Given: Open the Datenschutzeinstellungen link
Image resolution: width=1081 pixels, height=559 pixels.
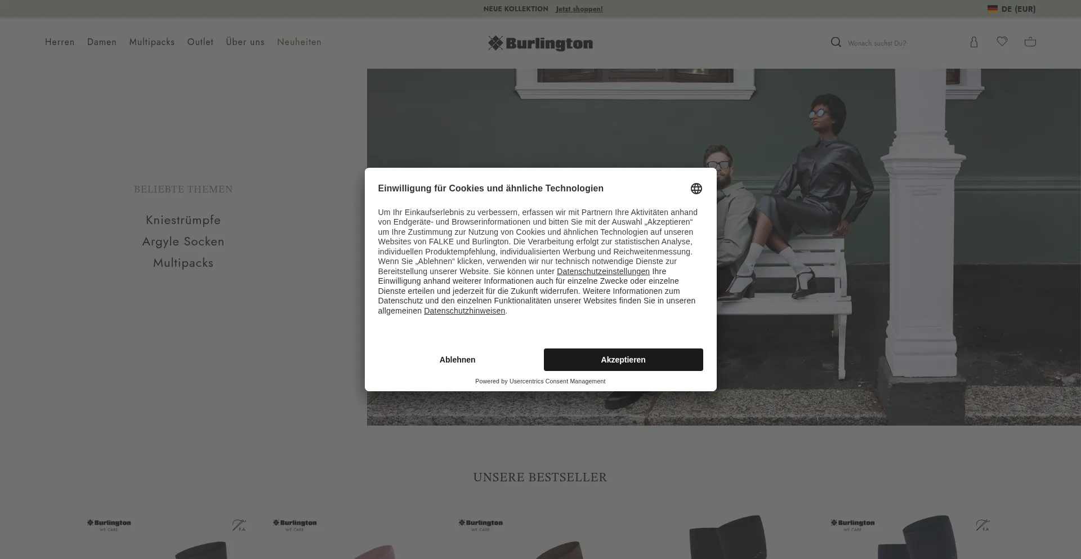Looking at the screenshot, I should (603, 271).
